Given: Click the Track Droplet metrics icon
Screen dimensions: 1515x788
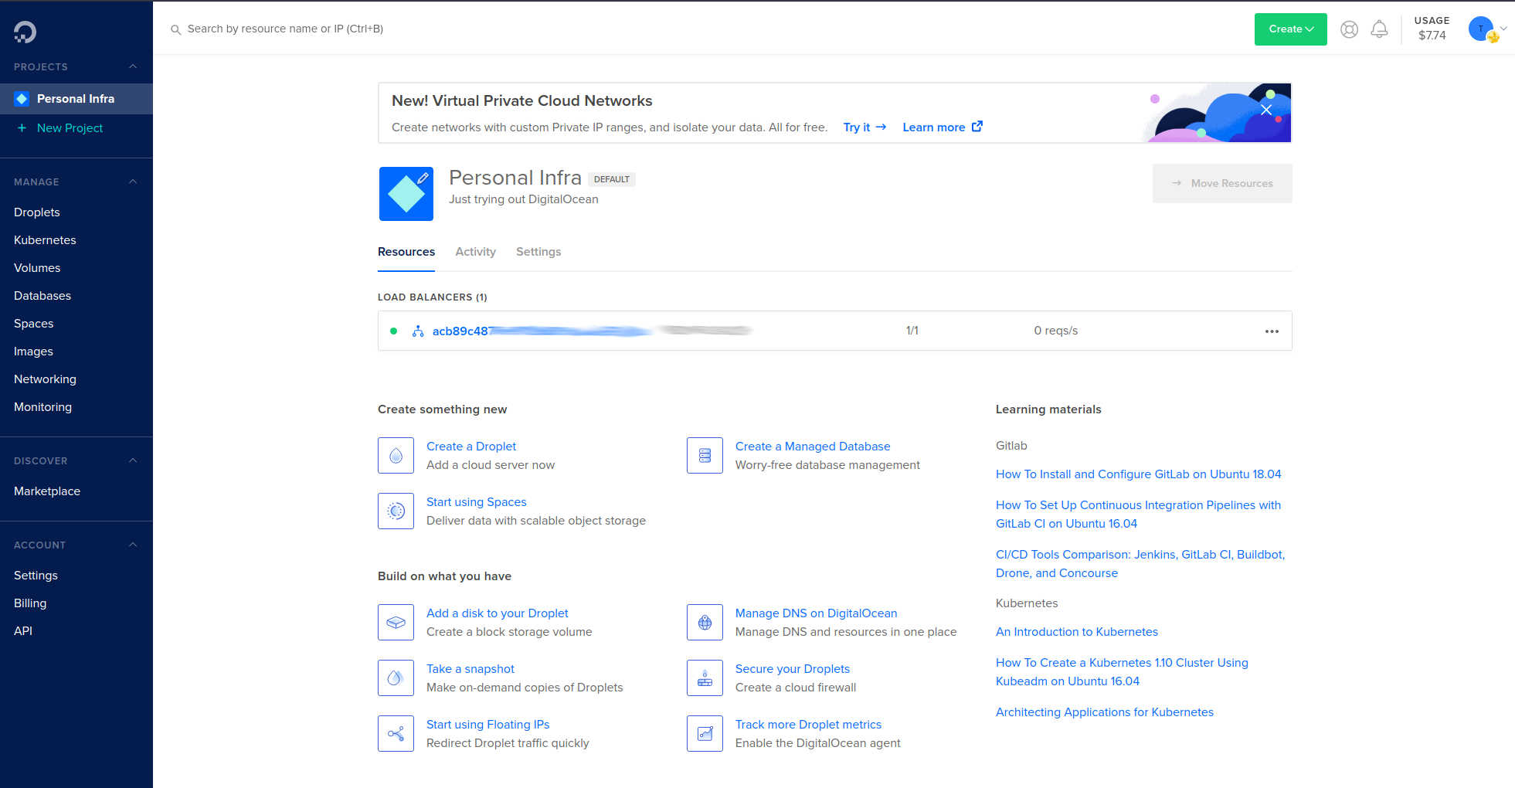Looking at the screenshot, I should [x=705, y=734].
